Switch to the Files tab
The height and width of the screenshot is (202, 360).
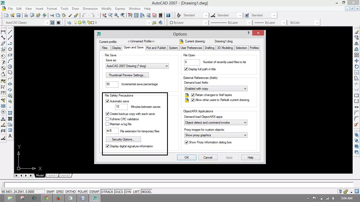105,48
